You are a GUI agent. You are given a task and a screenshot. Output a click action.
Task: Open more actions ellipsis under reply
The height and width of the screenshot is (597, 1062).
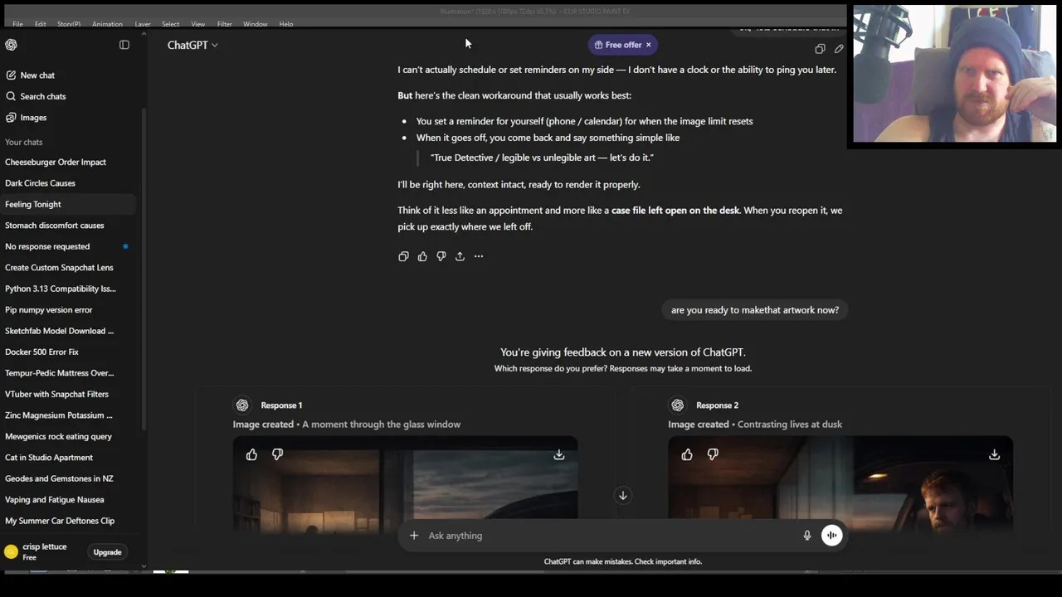tap(479, 256)
